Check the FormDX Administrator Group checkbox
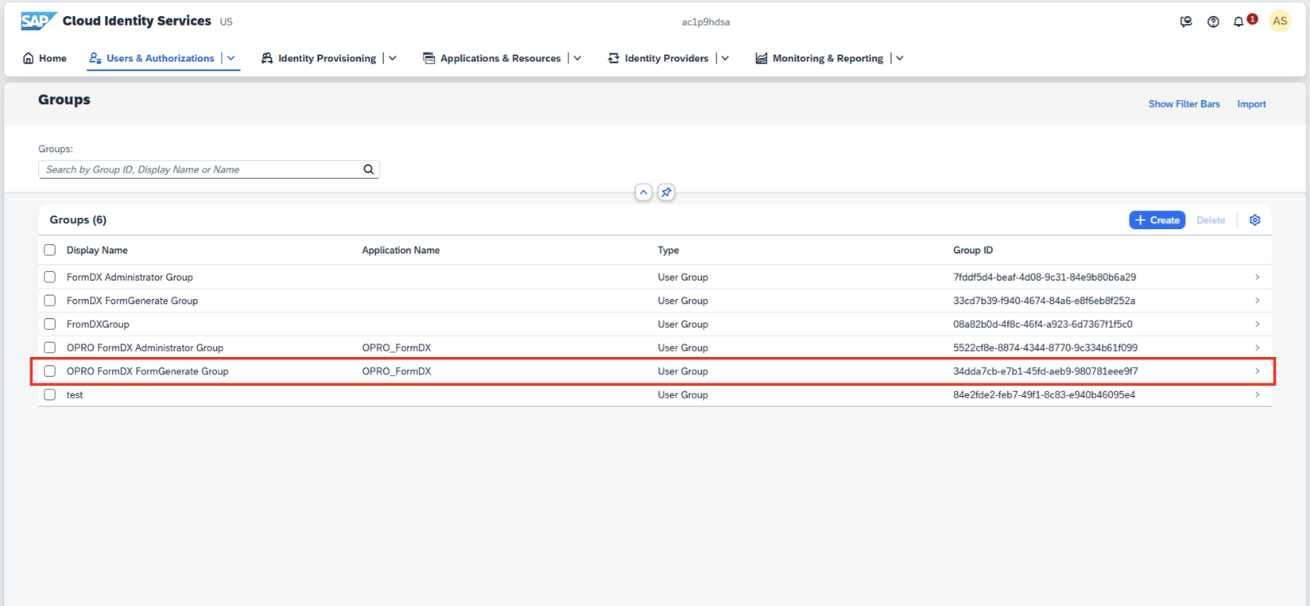The height and width of the screenshot is (606, 1310). (x=50, y=278)
